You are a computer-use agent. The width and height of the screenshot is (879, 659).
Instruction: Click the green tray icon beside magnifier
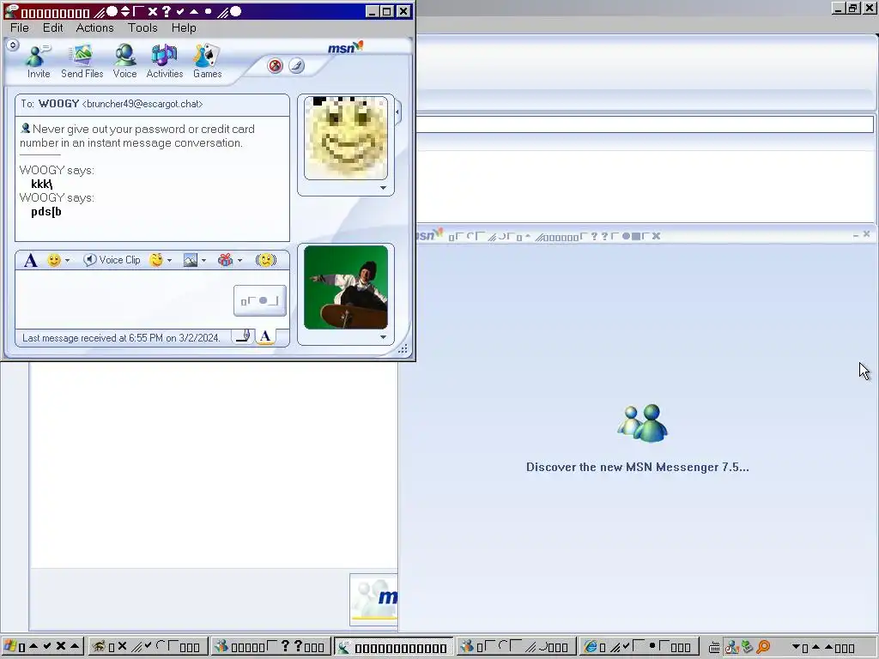[x=748, y=647]
